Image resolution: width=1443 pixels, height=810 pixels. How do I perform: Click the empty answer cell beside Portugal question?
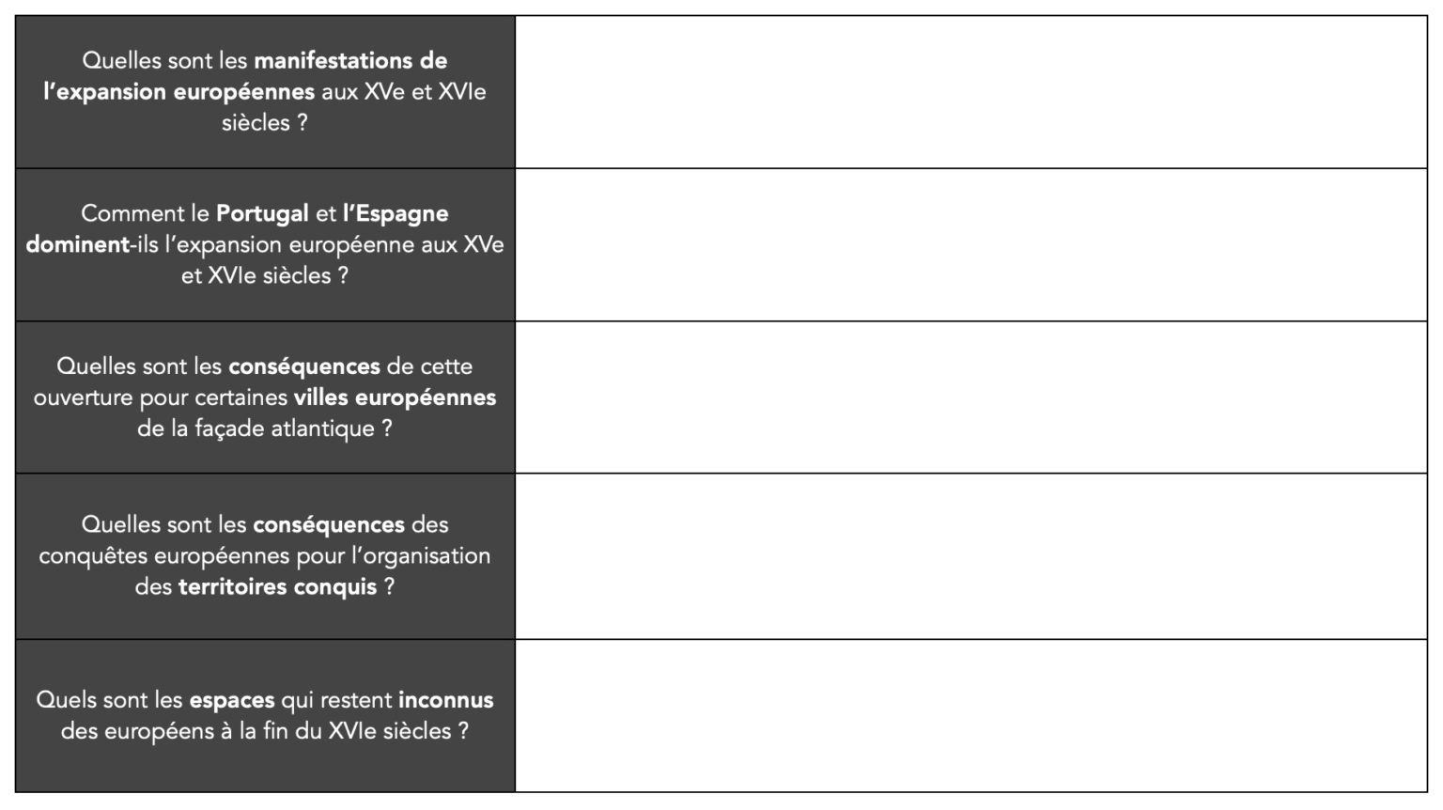pos(971,245)
